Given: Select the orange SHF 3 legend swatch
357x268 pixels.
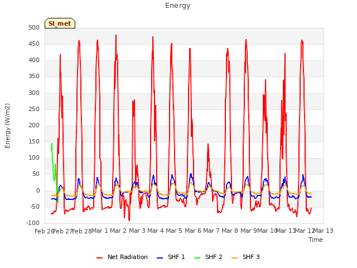Looking at the screenshot, I should click(234, 258).
